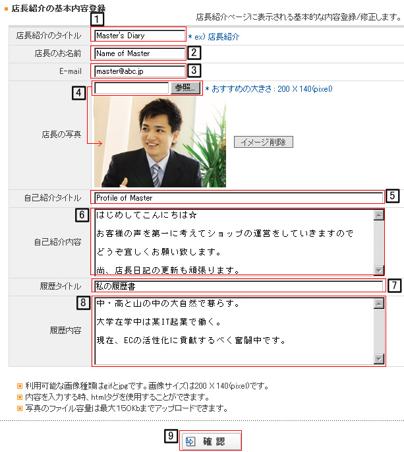Click inside the 履歴内容 text area
404x452 pixels.
pos(234,331)
